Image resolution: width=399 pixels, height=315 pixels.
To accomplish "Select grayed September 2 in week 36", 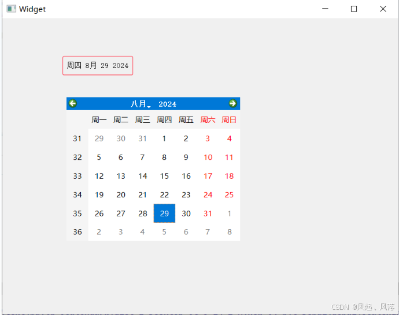I will tap(99, 232).
